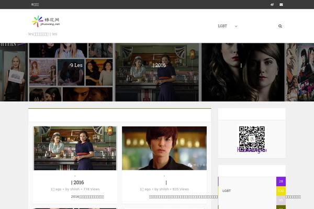Open the '9 Les' slider image
Viewport: 314px width, 209px height.
(x=71, y=72)
